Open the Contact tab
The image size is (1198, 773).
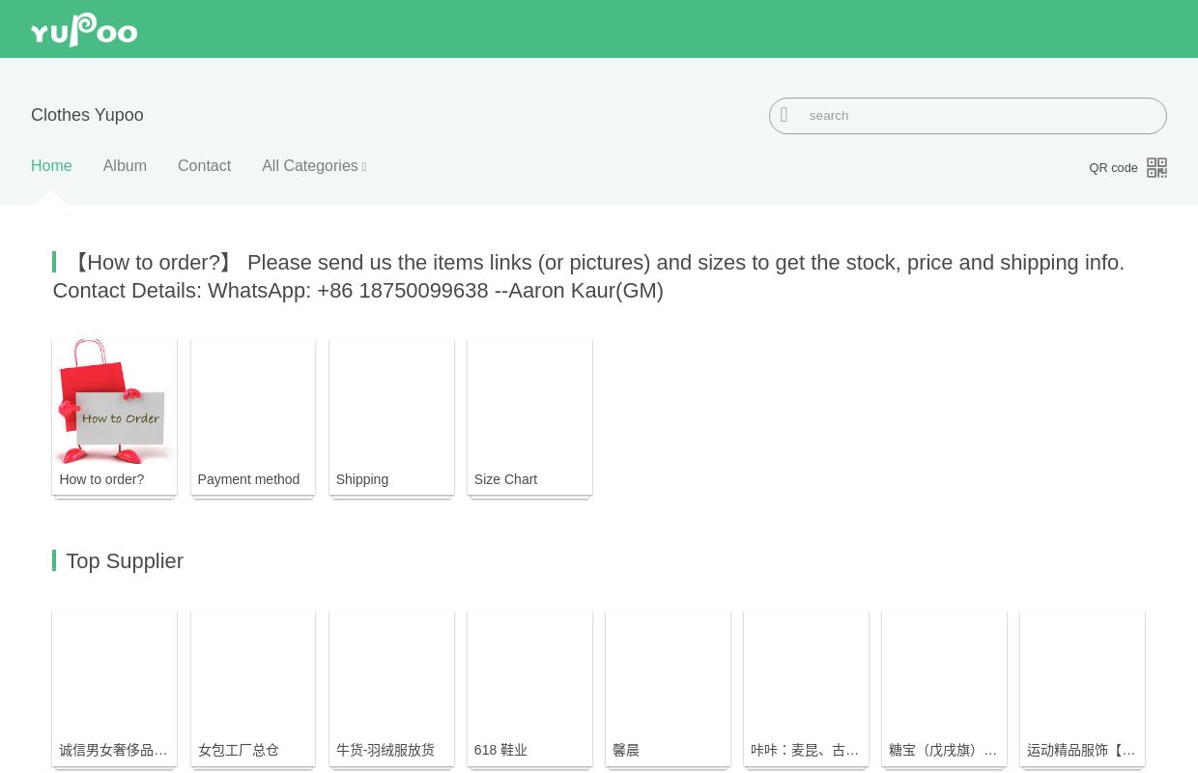[204, 166]
